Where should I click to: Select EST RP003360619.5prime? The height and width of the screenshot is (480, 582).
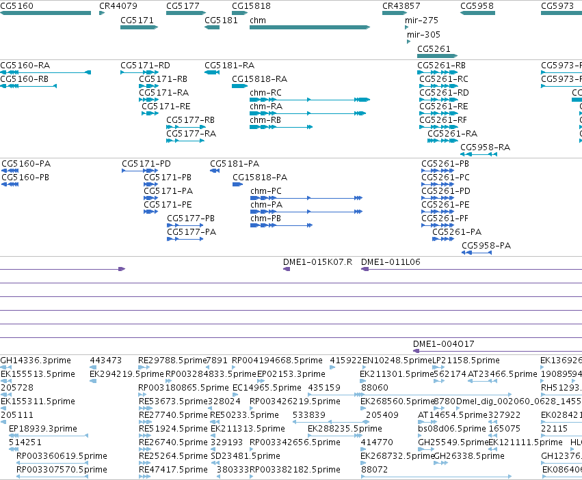[62, 456]
